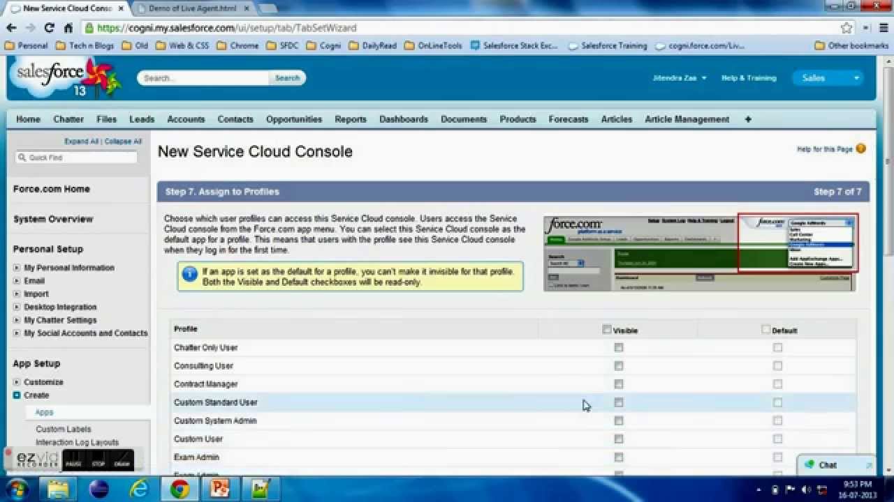Check Default for Custom System Admin
The image size is (894, 502).
pos(778,420)
